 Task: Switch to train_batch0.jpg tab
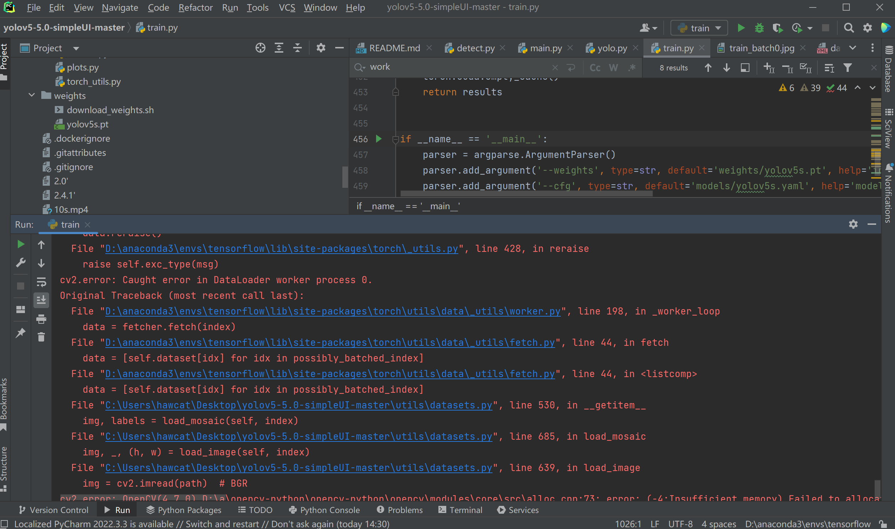tap(761, 48)
